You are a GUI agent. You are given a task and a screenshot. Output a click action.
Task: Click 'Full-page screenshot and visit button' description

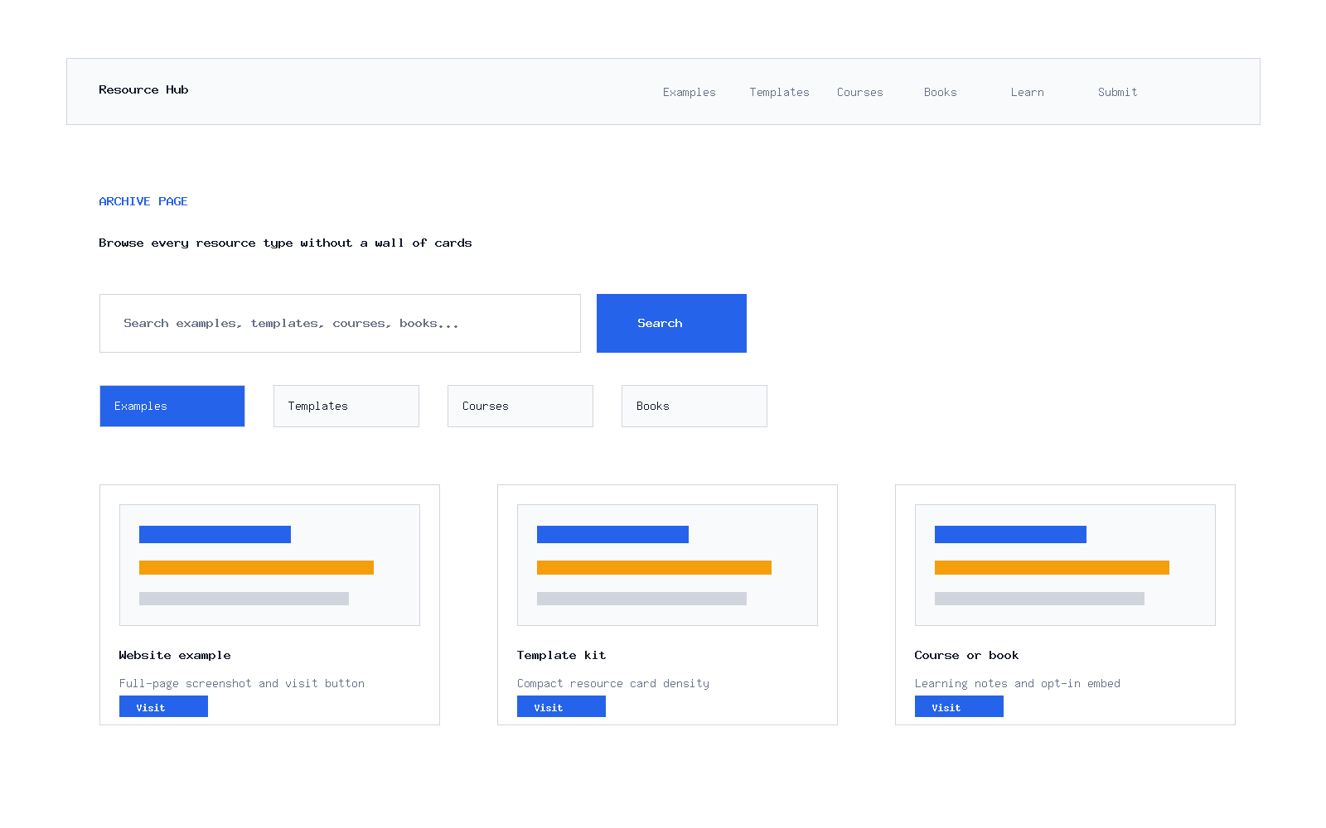242,683
